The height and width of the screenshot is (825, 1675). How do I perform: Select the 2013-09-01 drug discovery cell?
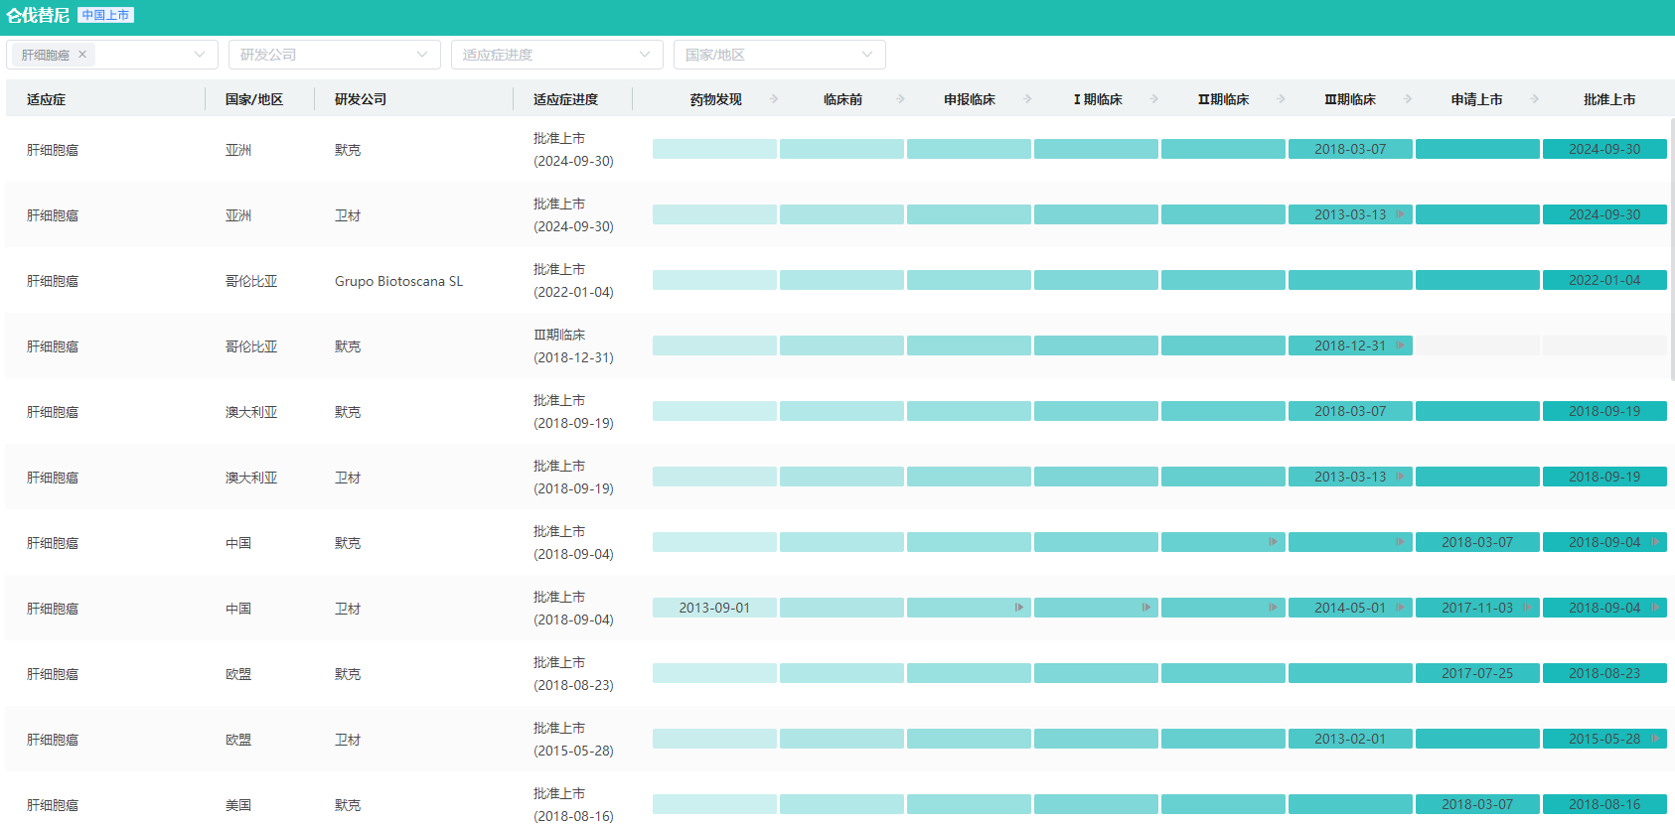(x=714, y=608)
